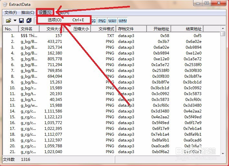The width and height of the screenshot is (229, 166).
Task: Click the save-all multiple disks icon
Action: click(x=29, y=21)
